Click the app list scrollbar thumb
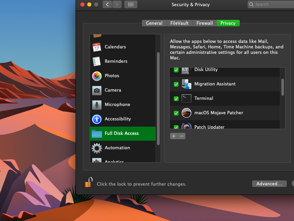The height and width of the screenshot is (221, 294). [283, 87]
